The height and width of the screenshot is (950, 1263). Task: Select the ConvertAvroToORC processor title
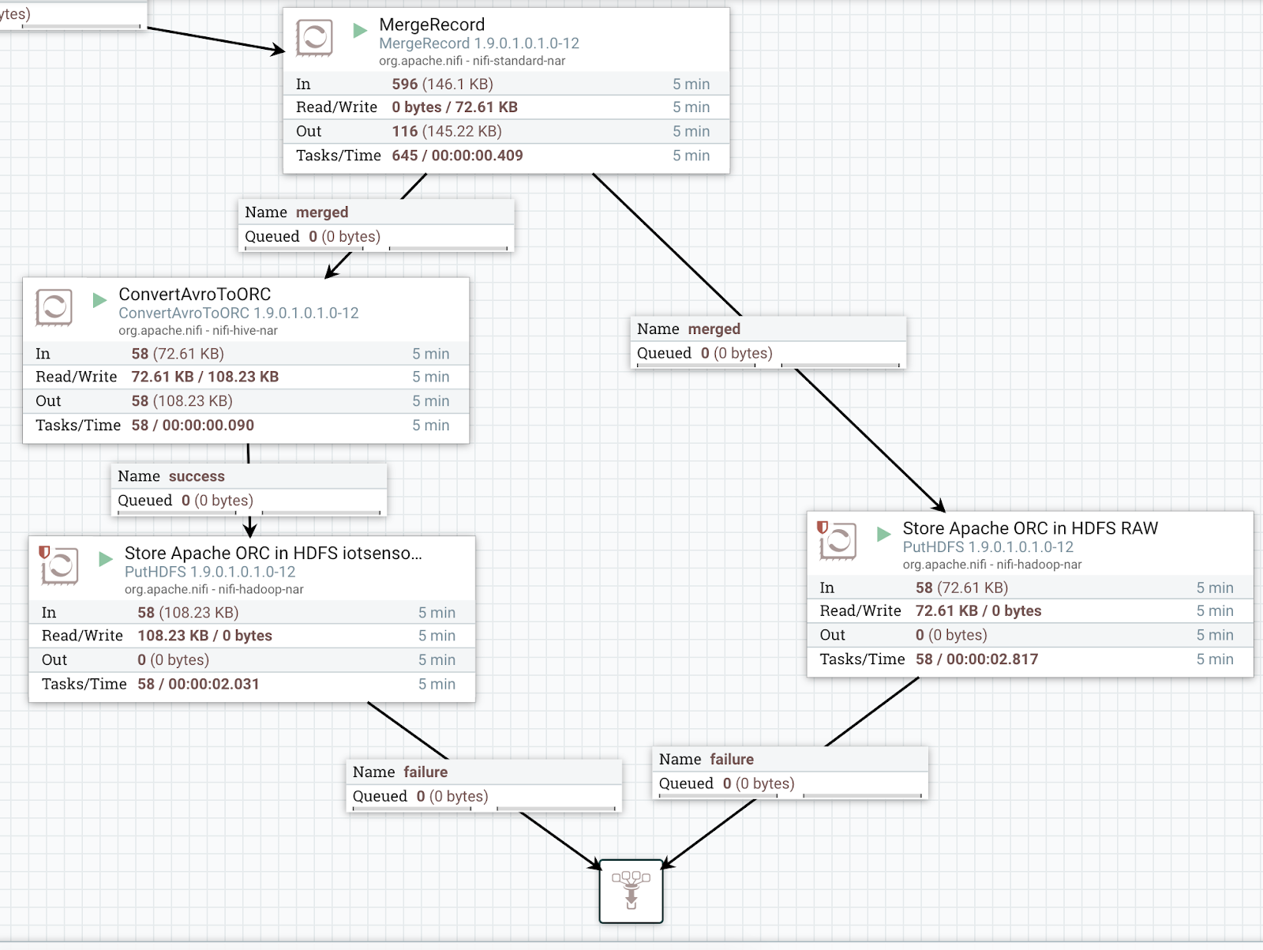pos(195,294)
